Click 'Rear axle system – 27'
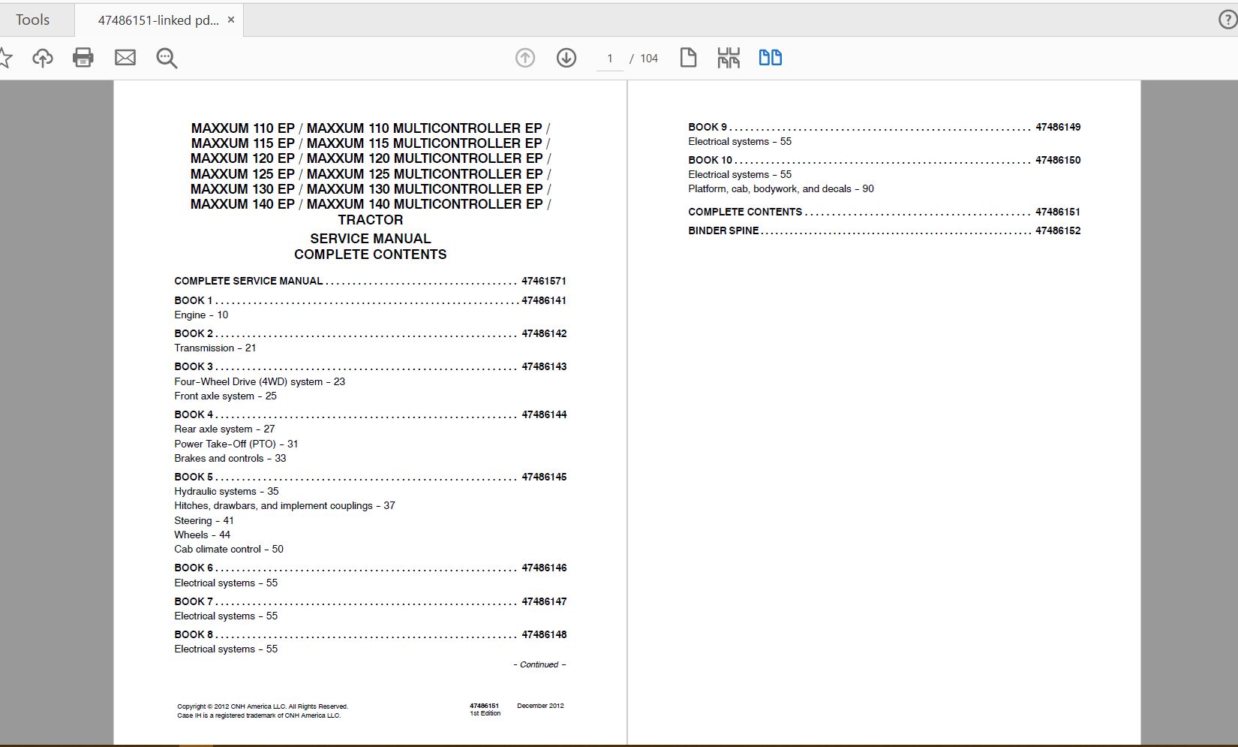Screen dimensions: 1238x747 coord(224,429)
